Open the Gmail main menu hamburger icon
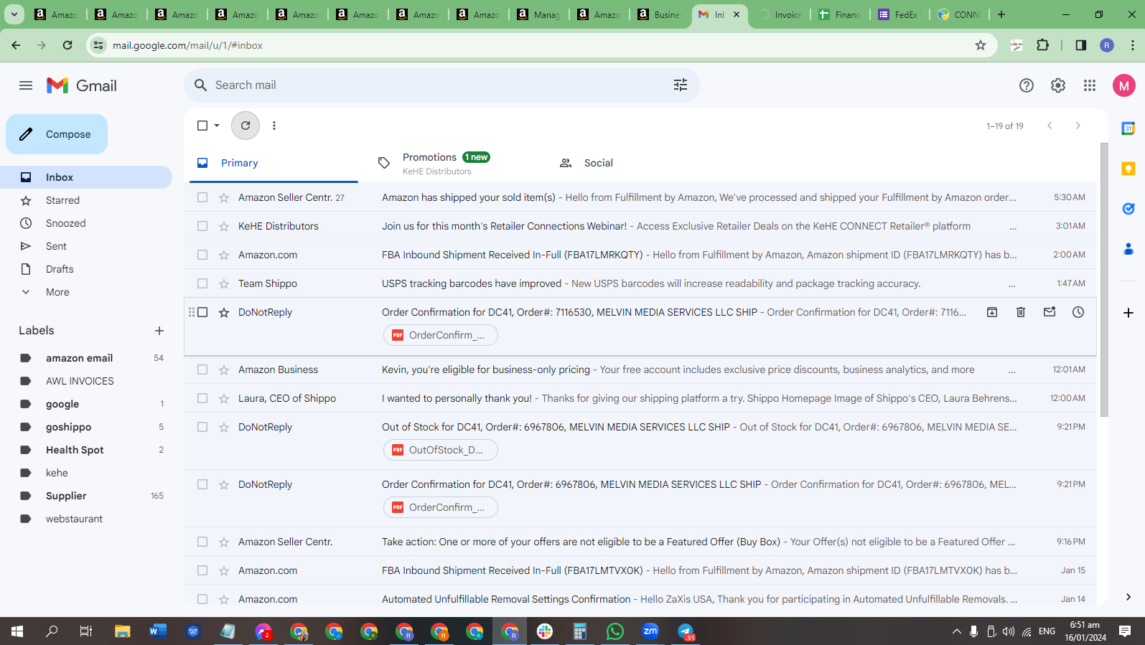 26,85
